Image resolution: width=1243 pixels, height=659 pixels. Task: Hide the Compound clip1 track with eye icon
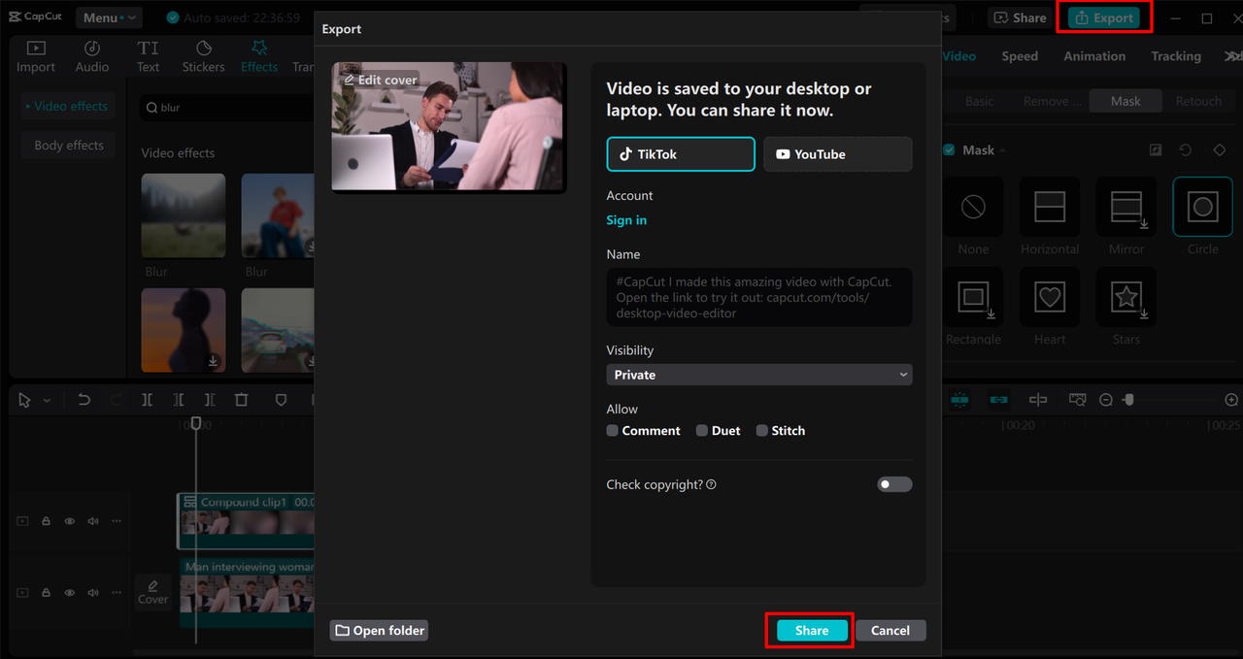pos(70,521)
